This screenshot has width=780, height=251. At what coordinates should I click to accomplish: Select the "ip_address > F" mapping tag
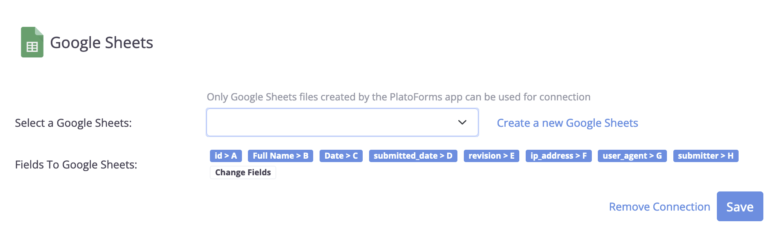[558, 156]
